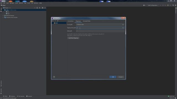Open the Code menu

[x=17, y=3]
